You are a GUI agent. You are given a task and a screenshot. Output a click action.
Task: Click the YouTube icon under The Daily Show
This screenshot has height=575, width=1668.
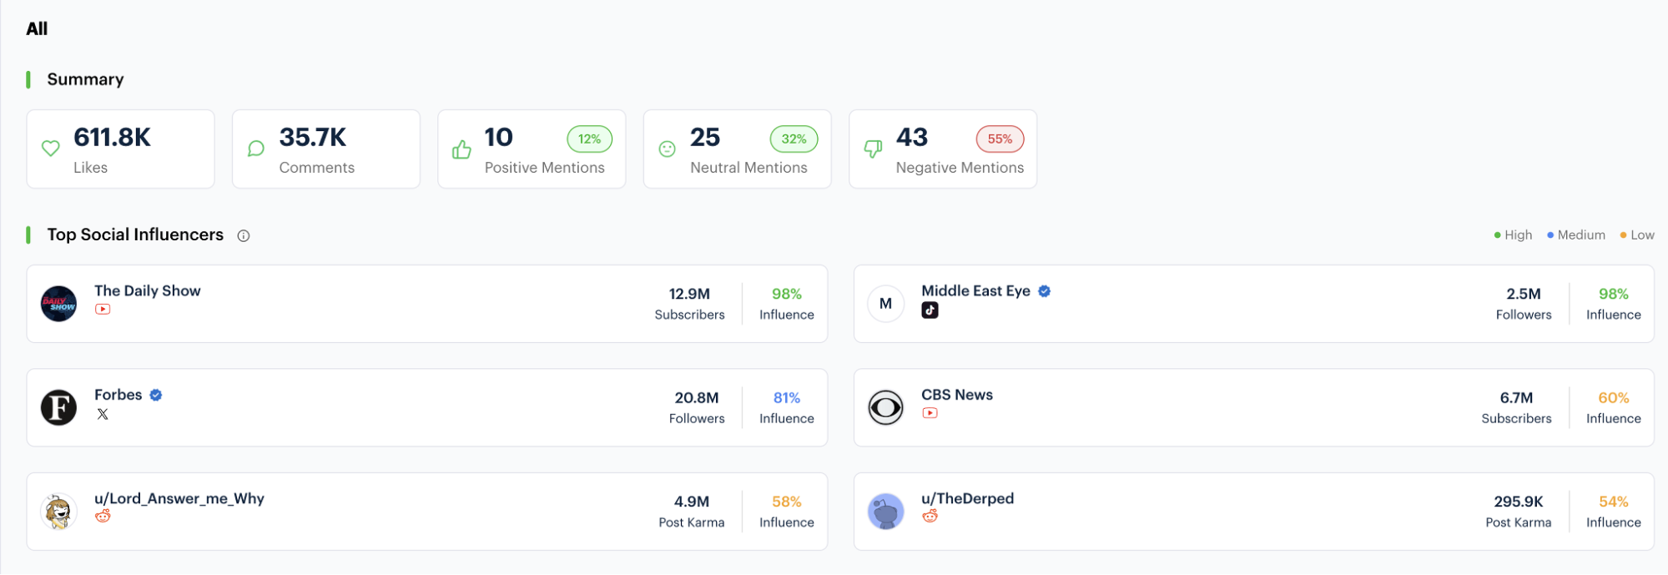coord(103,310)
